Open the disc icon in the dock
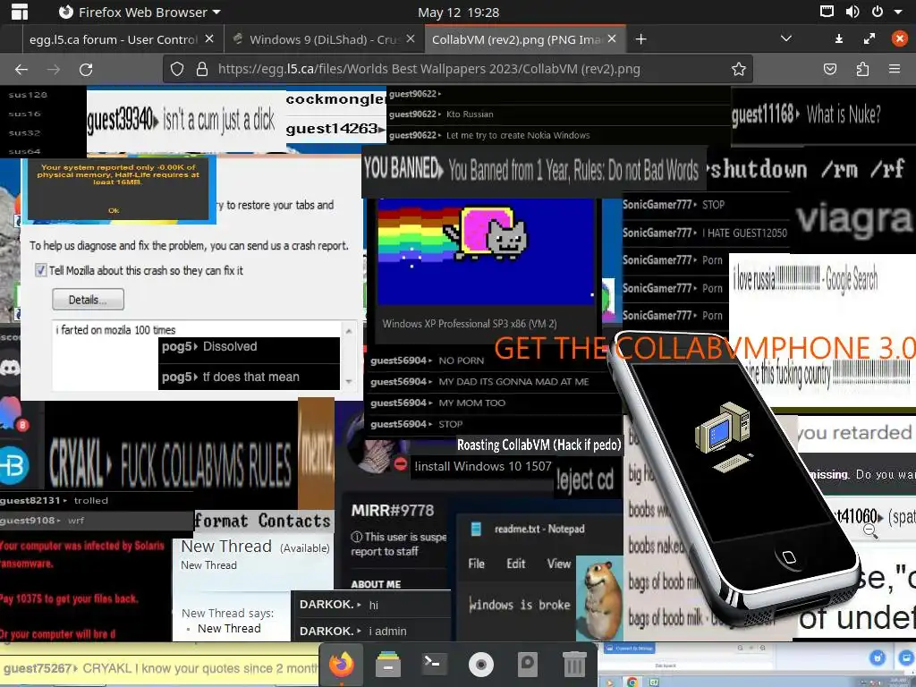916x687 pixels. point(480,665)
